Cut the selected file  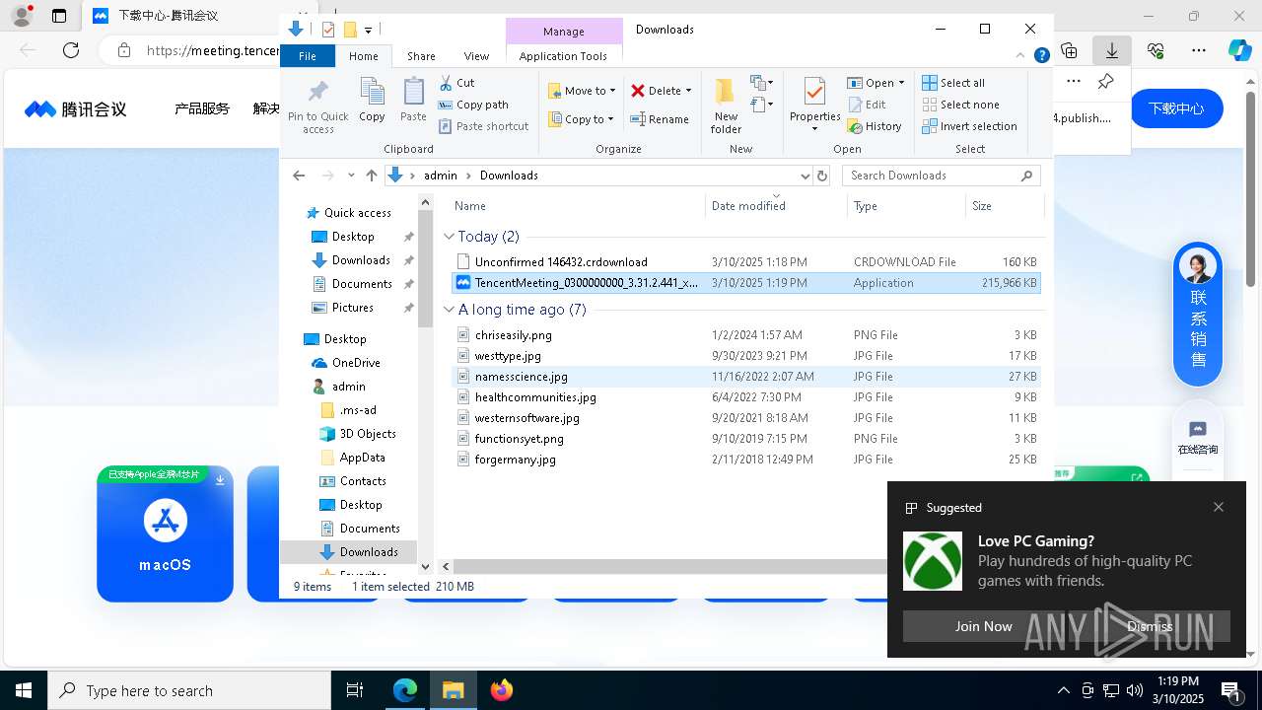point(456,83)
